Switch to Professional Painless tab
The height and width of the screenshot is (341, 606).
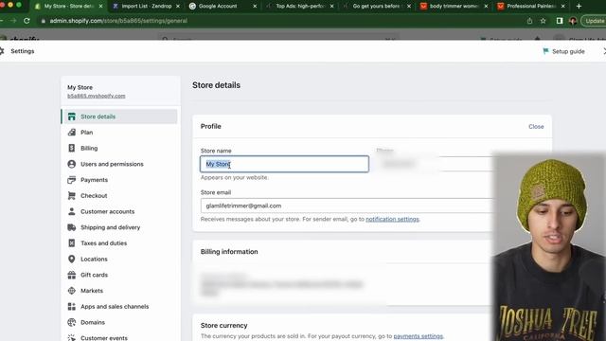[530, 7]
